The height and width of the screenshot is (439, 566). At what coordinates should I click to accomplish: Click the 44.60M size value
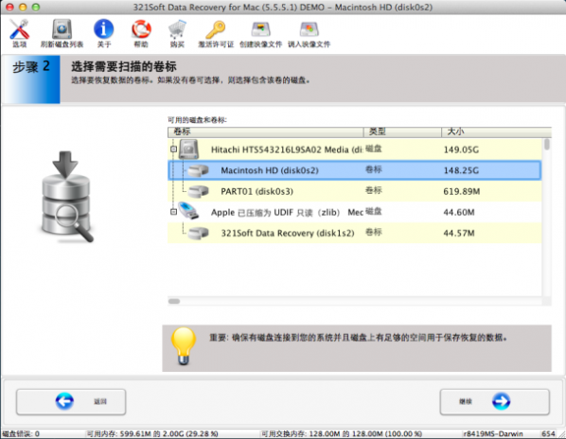tap(459, 213)
